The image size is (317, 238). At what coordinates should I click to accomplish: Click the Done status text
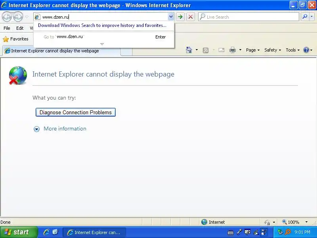point(6,222)
